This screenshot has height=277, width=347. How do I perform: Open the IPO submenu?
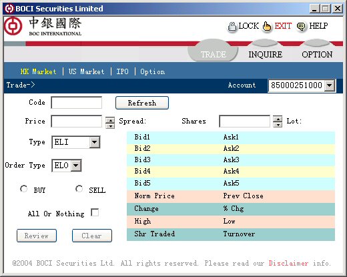click(122, 71)
